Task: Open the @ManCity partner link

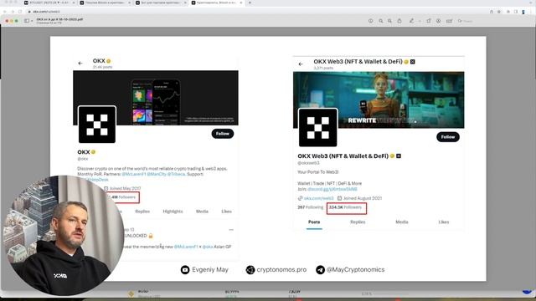Action: tap(157, 174)
